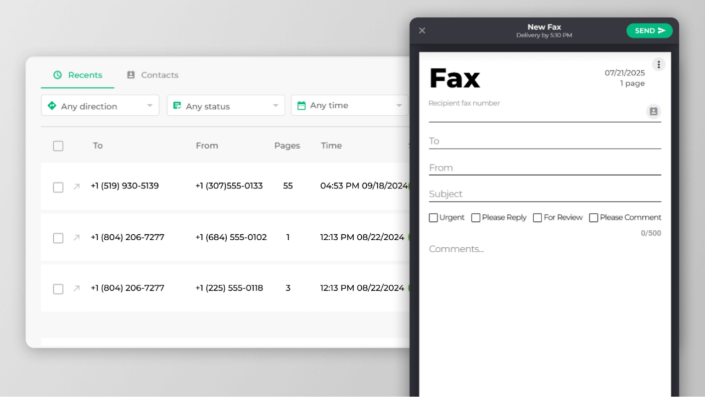
Task: Click the status document icon in Any status
Action: pyautogui.click(x=177, y=105)
